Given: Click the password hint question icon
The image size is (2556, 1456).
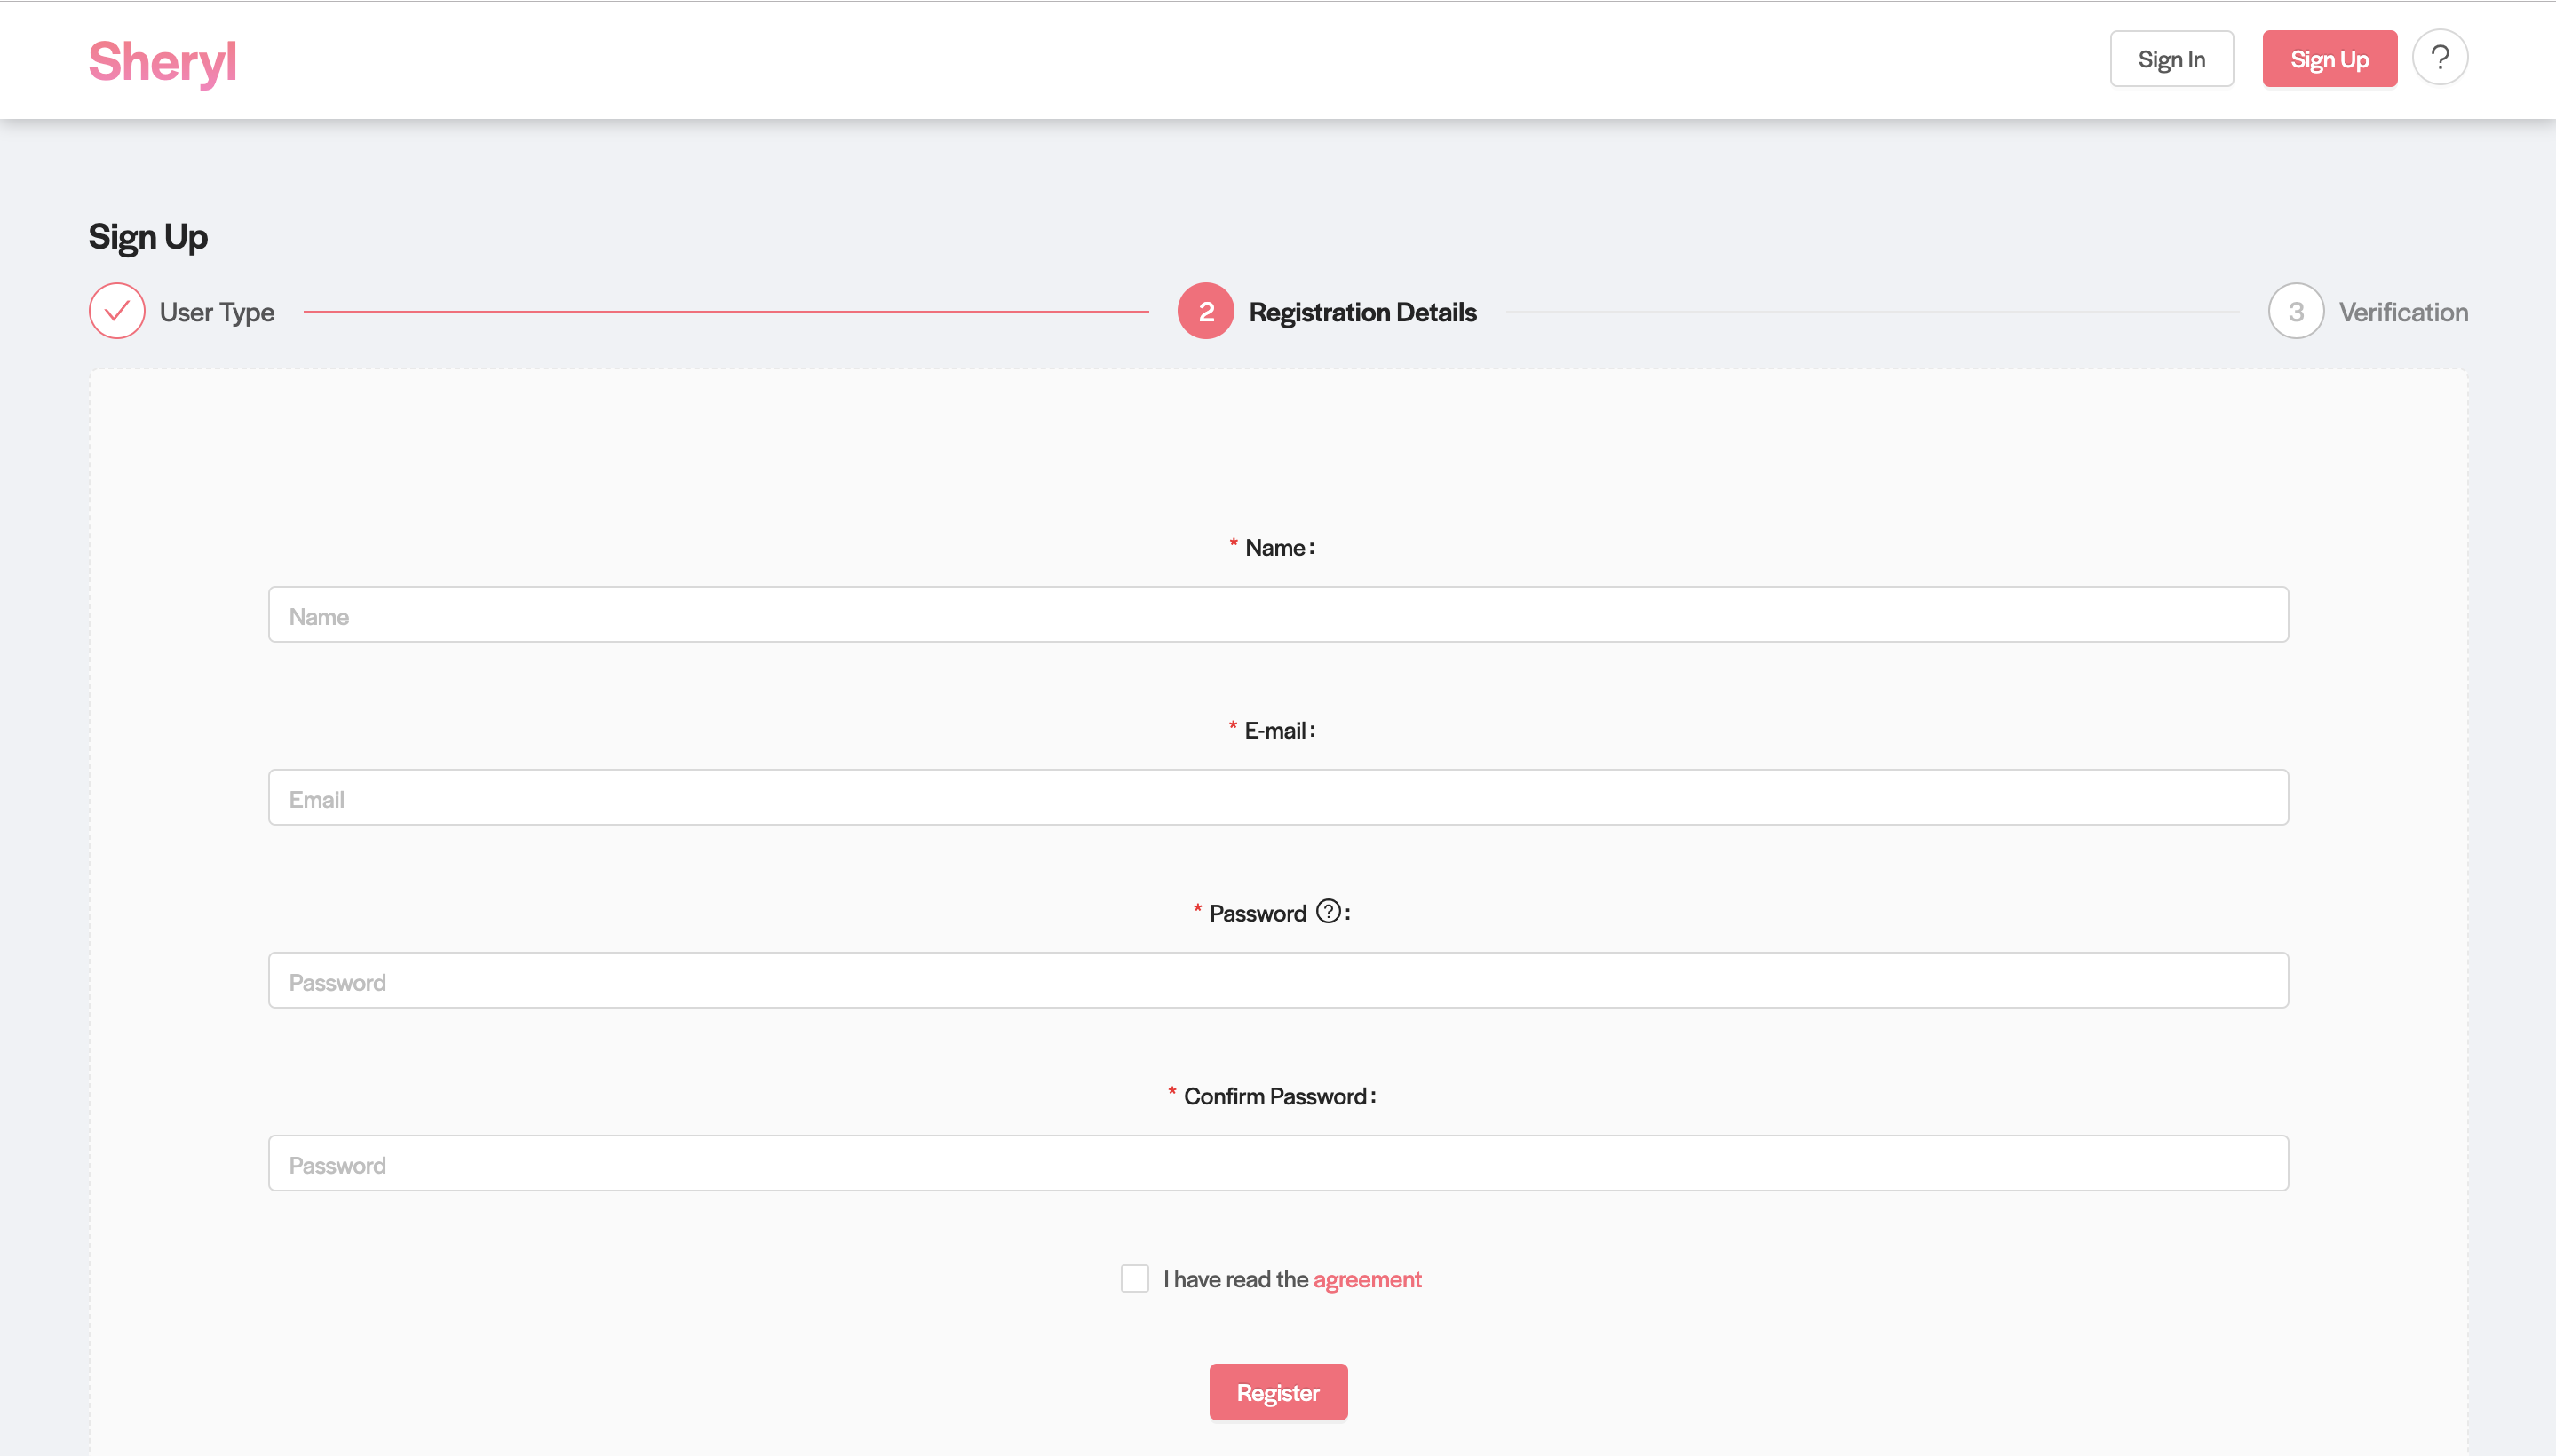Looking at the screenshot, I should (1328, 912).
